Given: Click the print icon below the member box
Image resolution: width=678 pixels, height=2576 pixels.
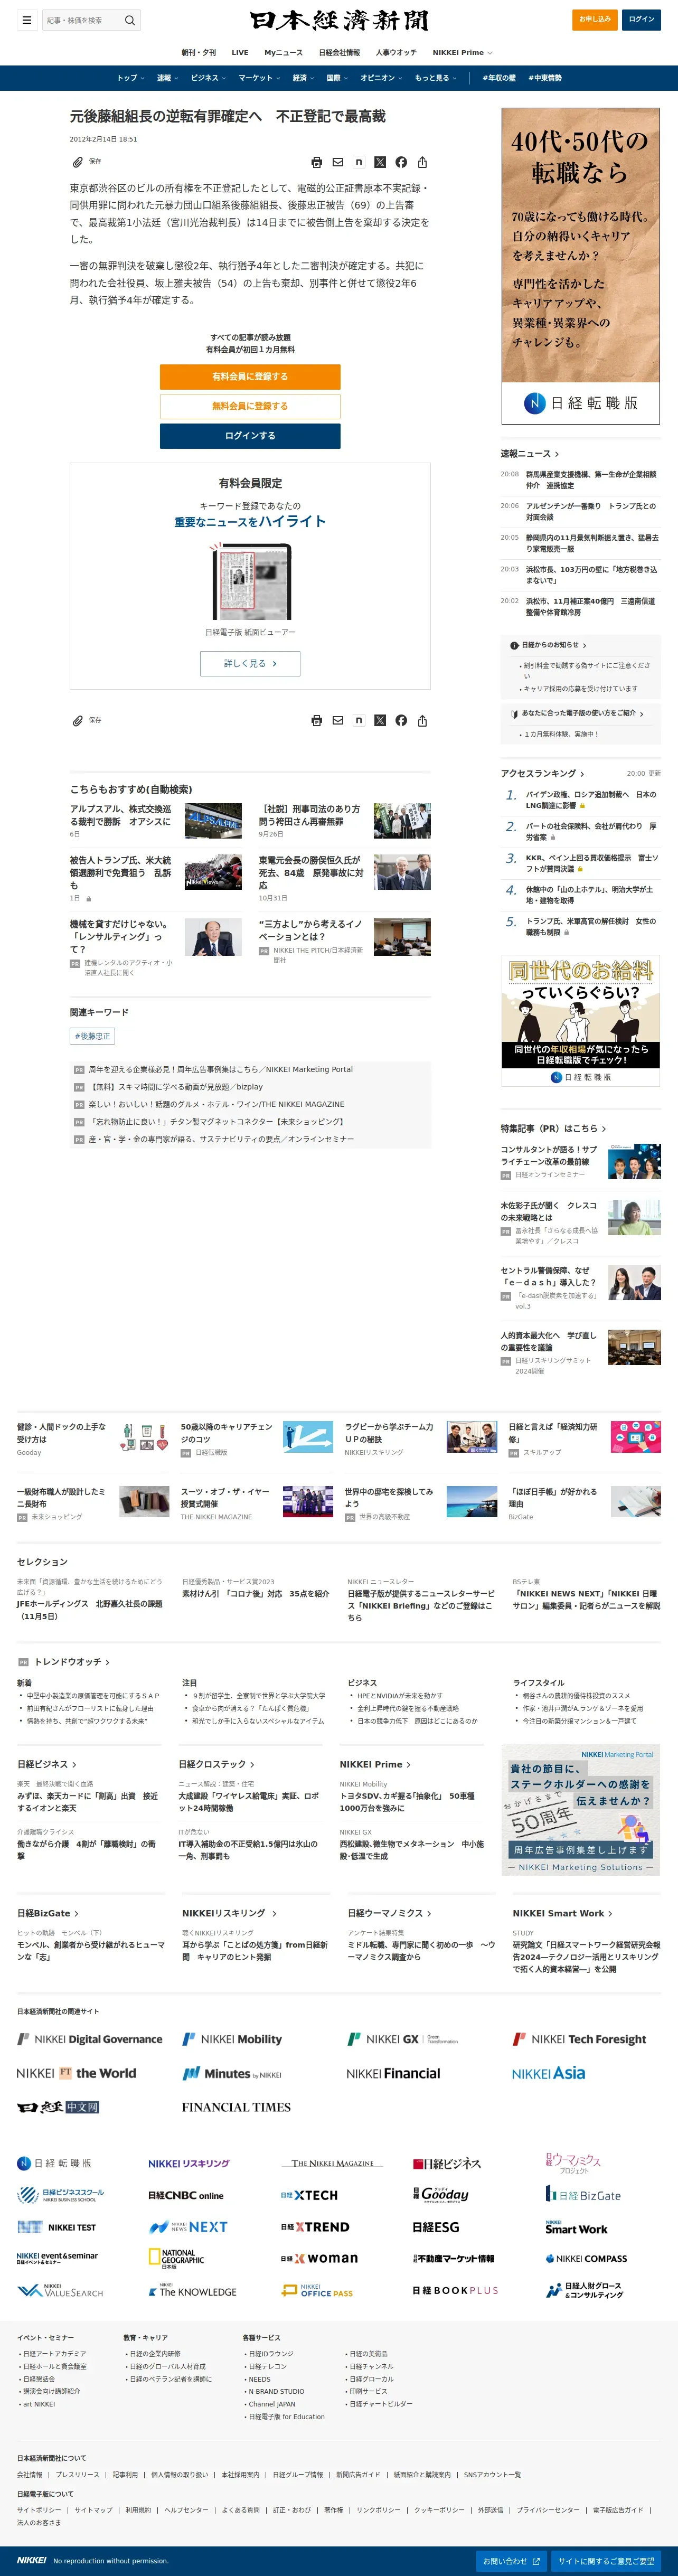Looking at the screenshot, I should tap(317, 720).
